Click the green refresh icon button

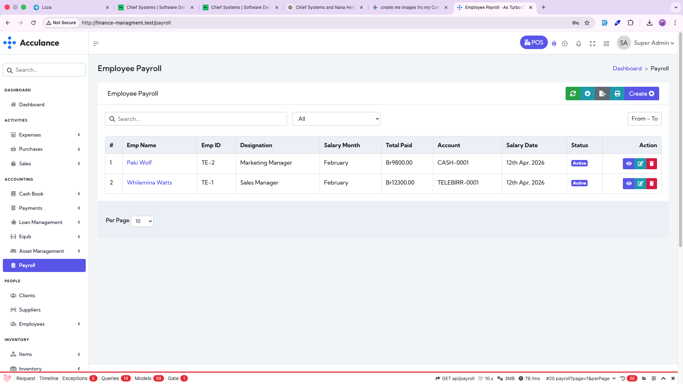(573, 94)
